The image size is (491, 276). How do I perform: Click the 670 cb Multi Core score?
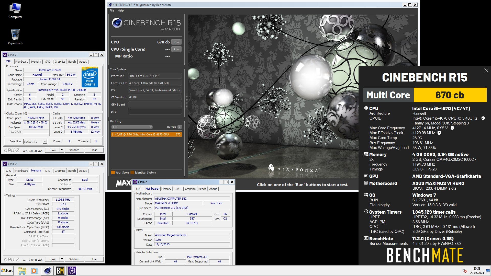(x=450, y=95)
